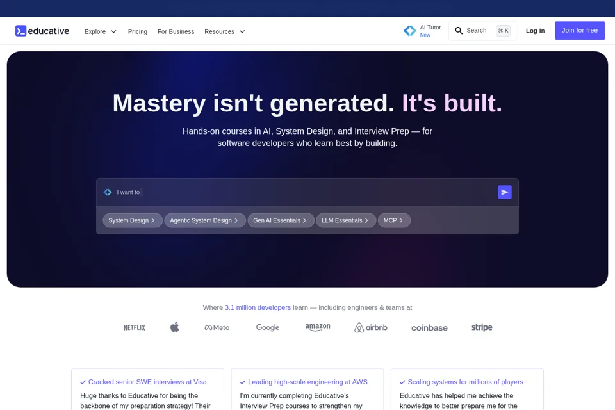The image size is (615, 410).
Task: Open Scaling systems for millions of players
Action: [x=465, y=382]
